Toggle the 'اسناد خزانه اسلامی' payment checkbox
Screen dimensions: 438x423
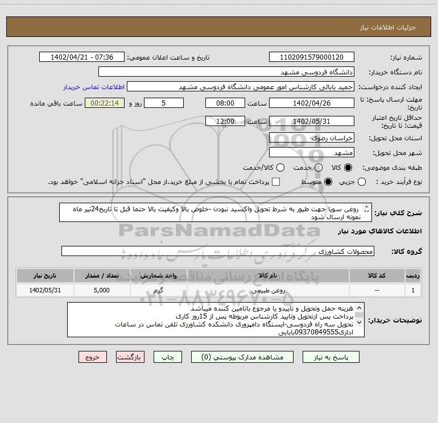coord(276,182)
